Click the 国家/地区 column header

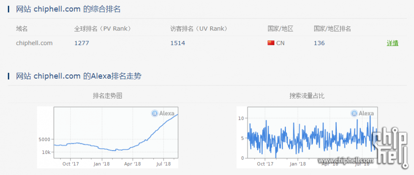[x=281, y=29]
